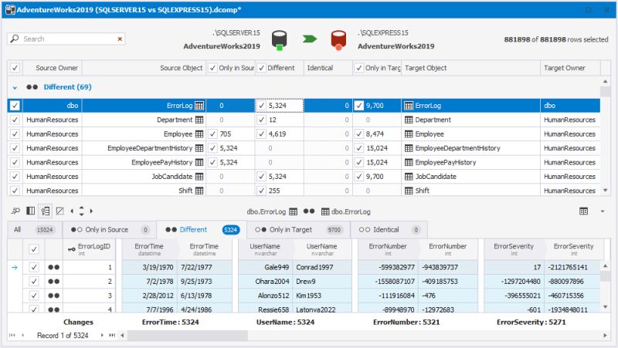The width and height of the screenshot is (618, 348).
Task: Switch to the All 15024 tab
Action: tap(35, 229)
